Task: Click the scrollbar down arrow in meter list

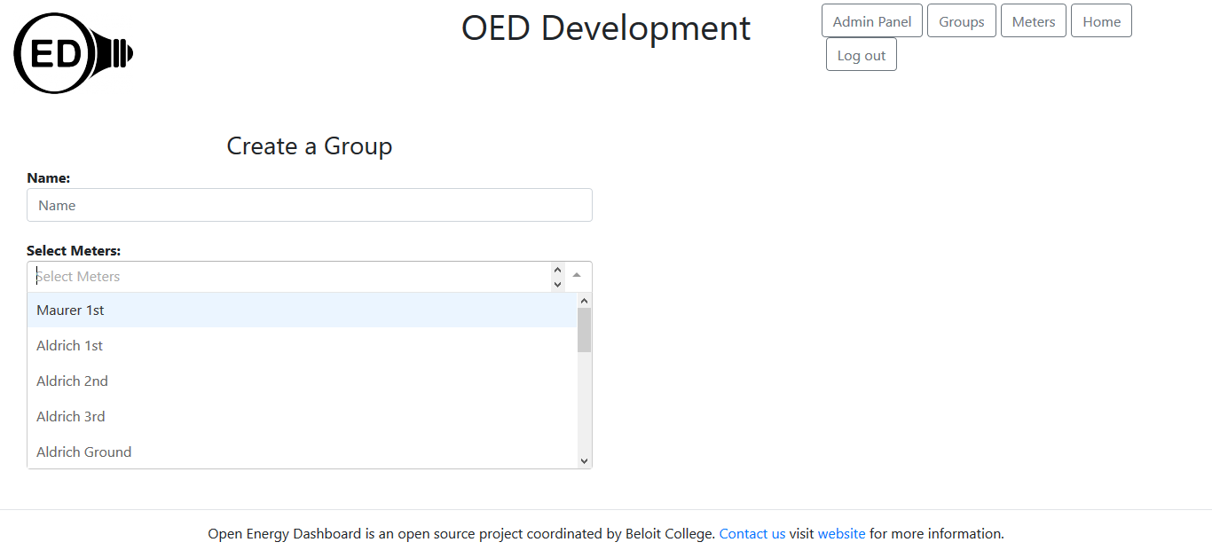Action: [584, 460]
